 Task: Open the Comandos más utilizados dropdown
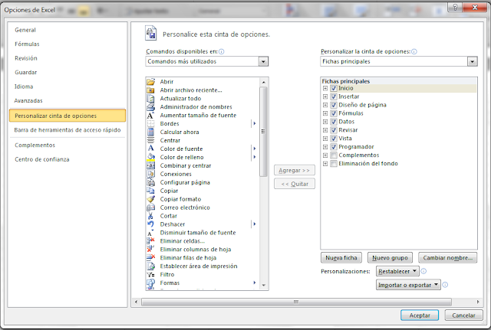(x=263, y=61)
